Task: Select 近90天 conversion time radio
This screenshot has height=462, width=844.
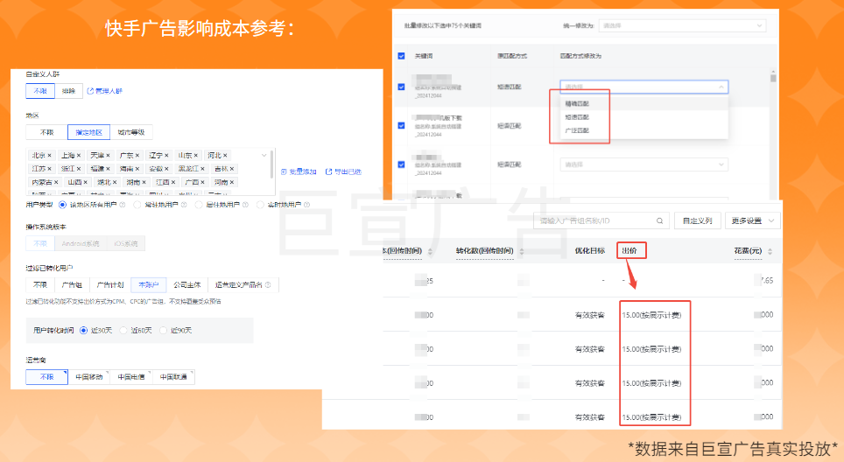Action: point(163,330)
